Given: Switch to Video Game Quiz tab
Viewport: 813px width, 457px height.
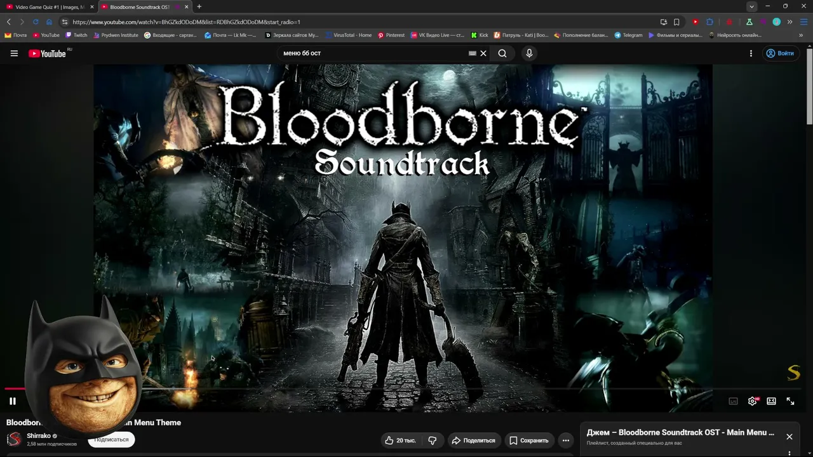Looking at the screenshot, I should click(49, 7).
